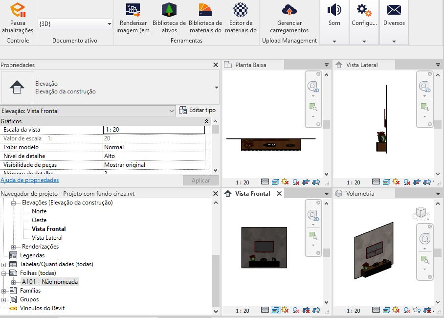Toggle shadows icon in Planta Baixa view bar
Viewport: 444px width, 318px height.
(296, 182)
